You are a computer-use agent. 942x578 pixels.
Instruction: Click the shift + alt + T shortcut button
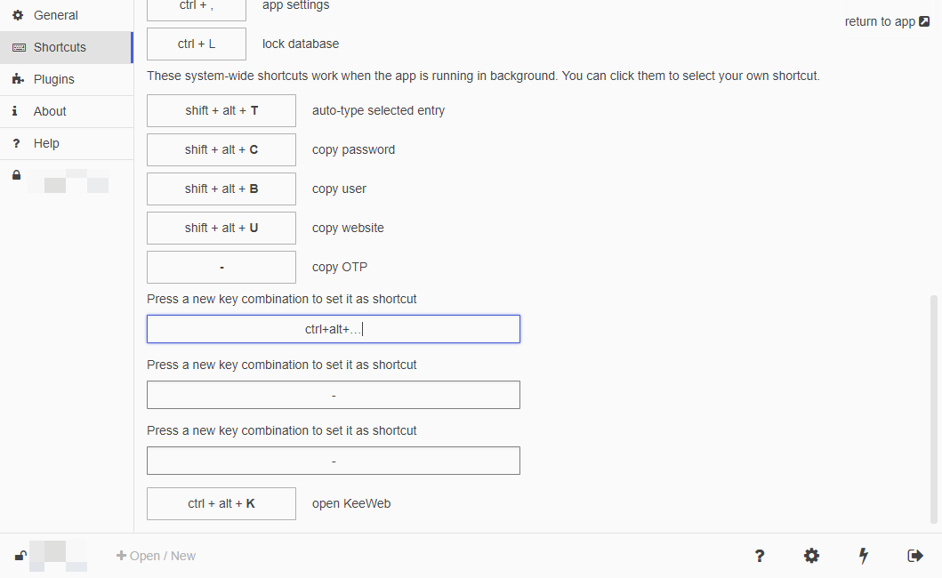221,110
